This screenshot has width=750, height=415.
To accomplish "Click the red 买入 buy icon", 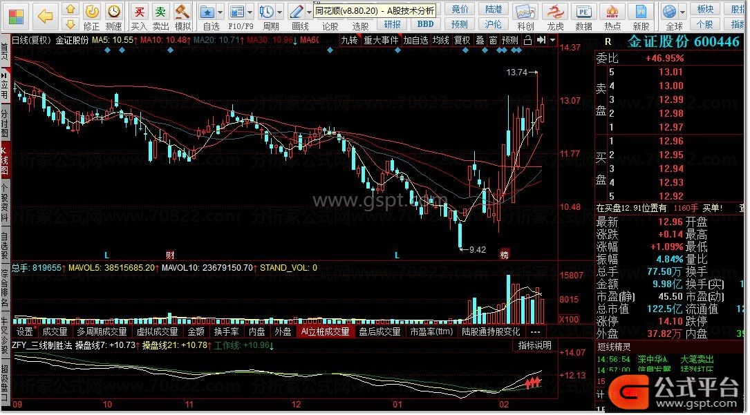I will click(x=139, y=12).
